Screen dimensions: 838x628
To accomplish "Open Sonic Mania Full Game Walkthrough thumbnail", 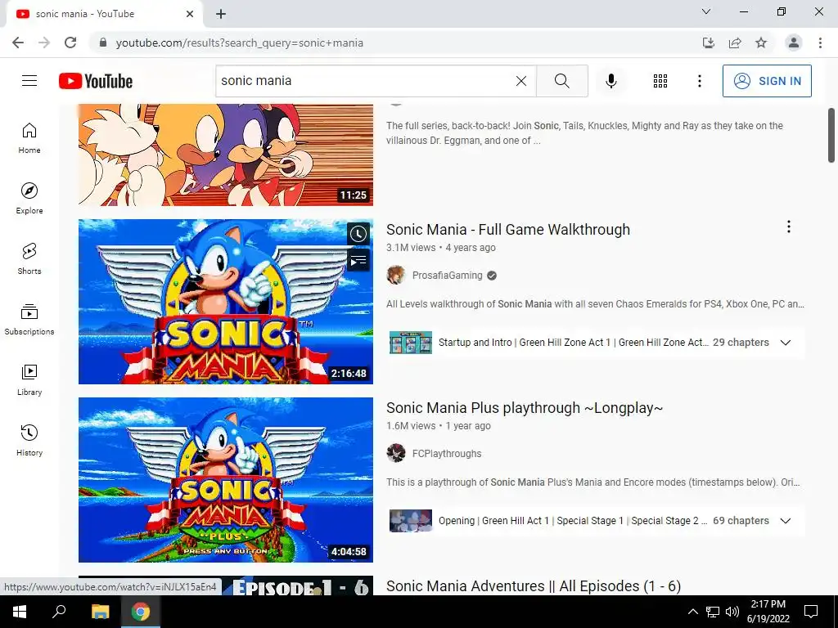I will click(226, 301).
